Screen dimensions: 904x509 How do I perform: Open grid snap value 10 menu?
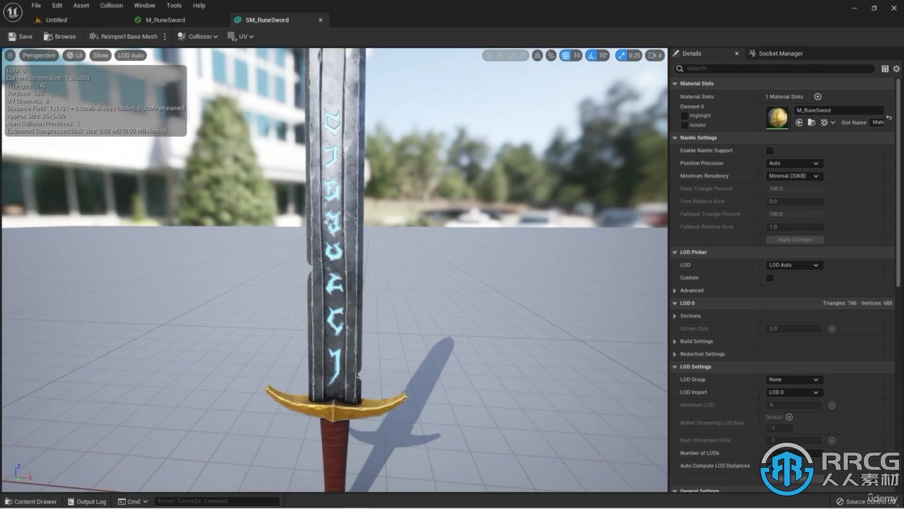pyautogui.click(x=576, y=55)
